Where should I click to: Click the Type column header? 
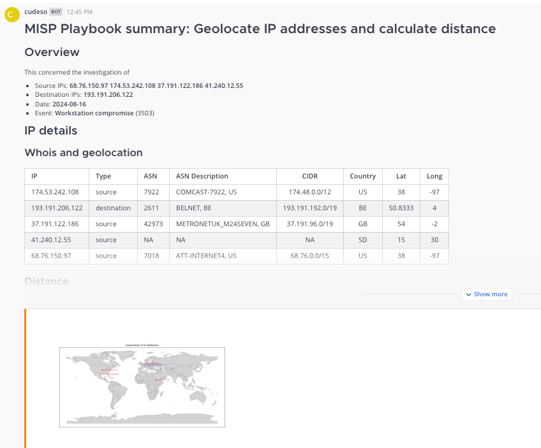(x=113, y=177)
